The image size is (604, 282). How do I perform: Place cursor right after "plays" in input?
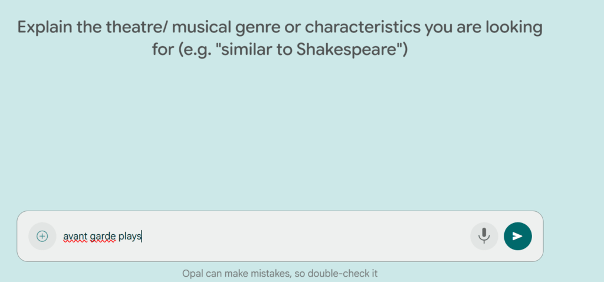pos(142,236)
